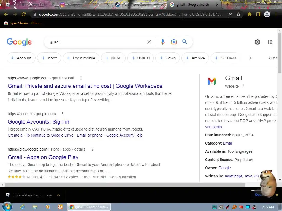Click the Email or phone sitelink
Screen dimensions: 282x211
90,135
